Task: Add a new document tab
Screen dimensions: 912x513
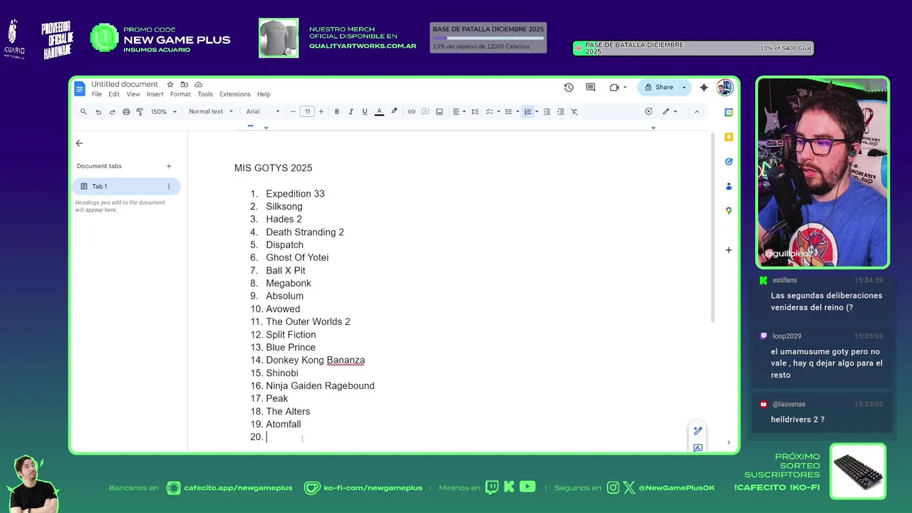Action: pyautogui.click(x=169, y=166)
